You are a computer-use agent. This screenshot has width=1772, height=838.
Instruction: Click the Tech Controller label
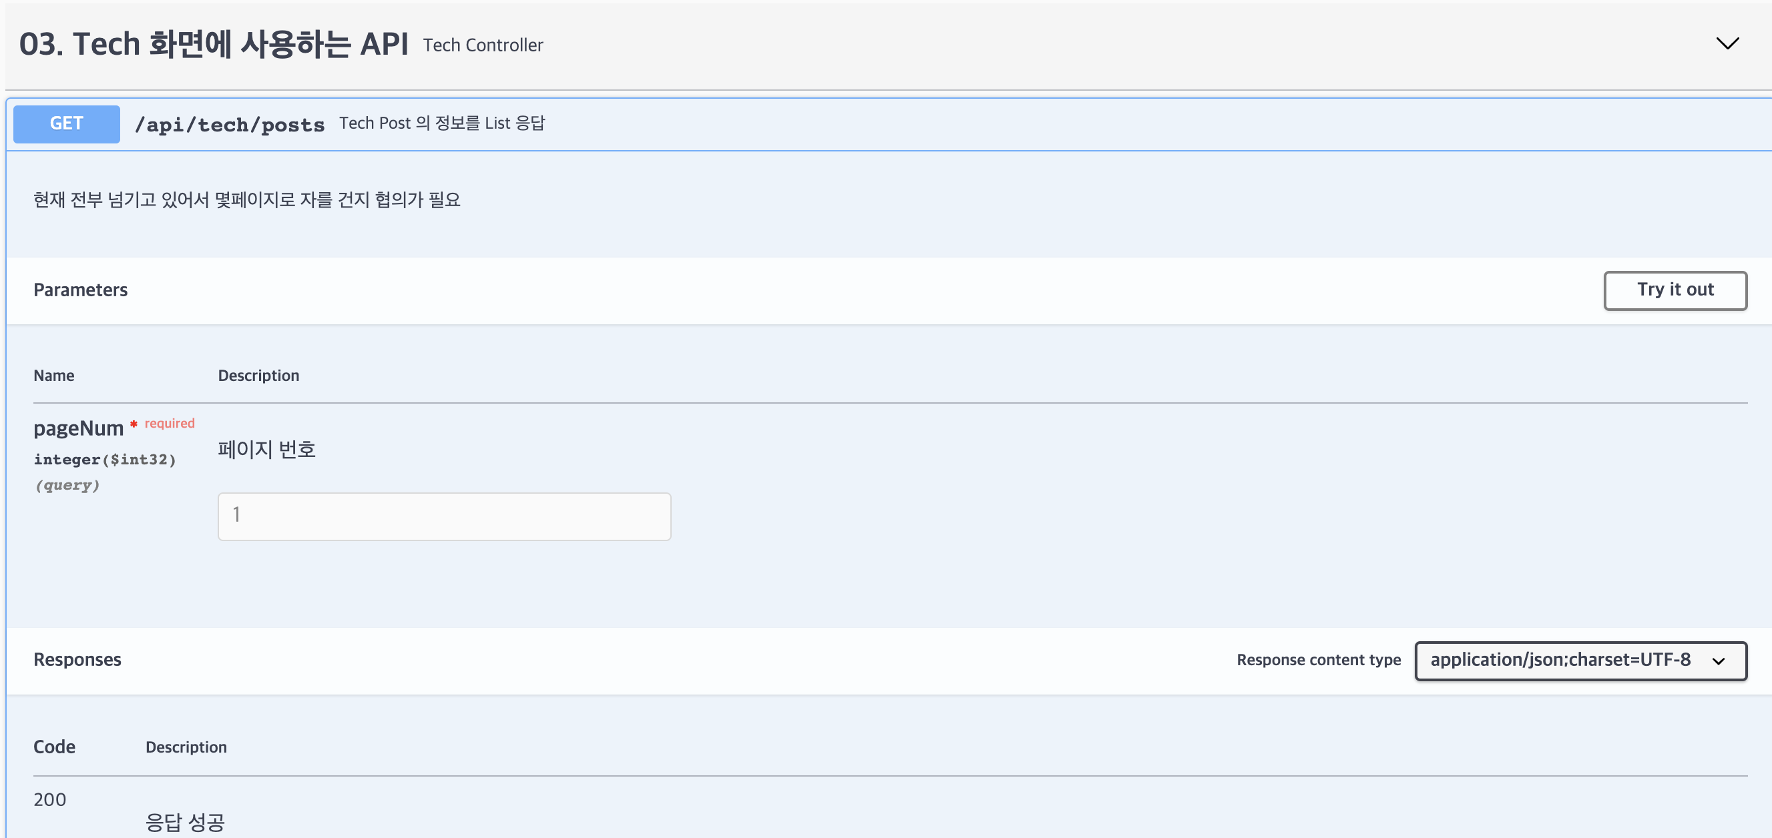(483, 45)
